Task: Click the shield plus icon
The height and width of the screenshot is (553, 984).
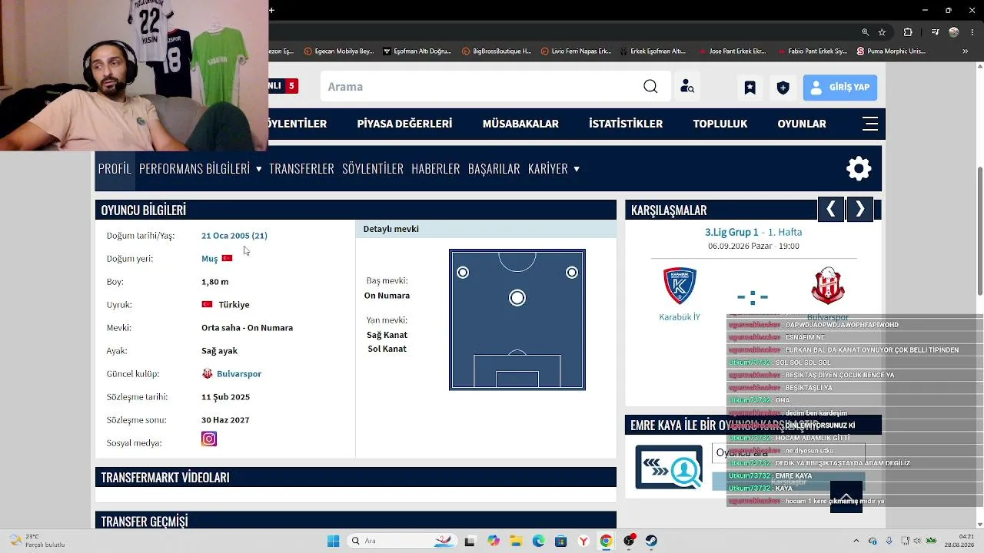Action: coord(783,88)
